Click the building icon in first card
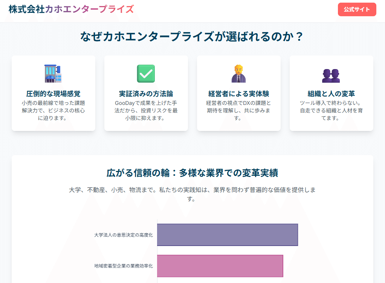The height and width of the screenshot is (283, 385). (53, 74)
